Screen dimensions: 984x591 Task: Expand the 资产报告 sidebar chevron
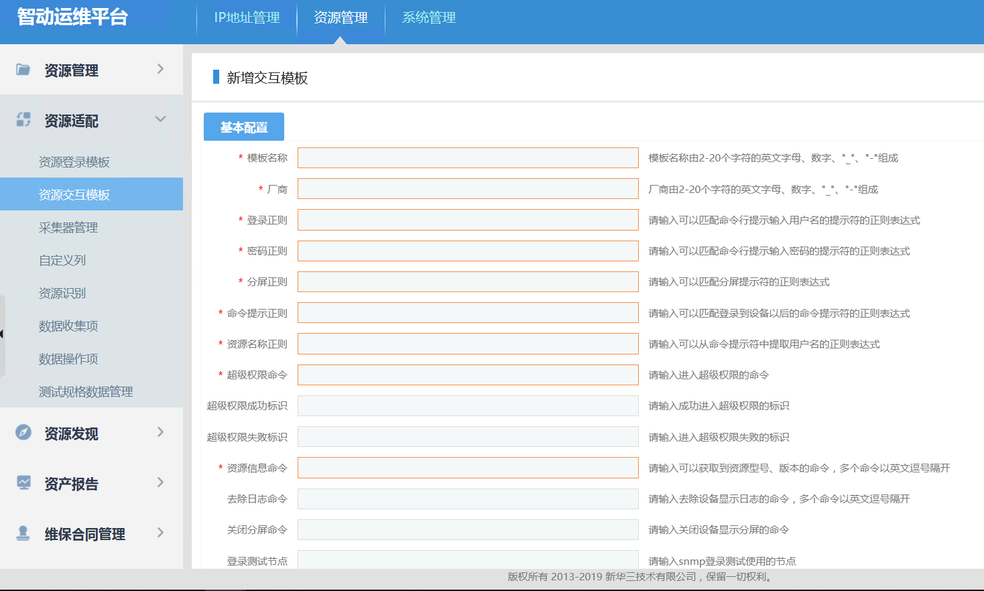(160, 482)
